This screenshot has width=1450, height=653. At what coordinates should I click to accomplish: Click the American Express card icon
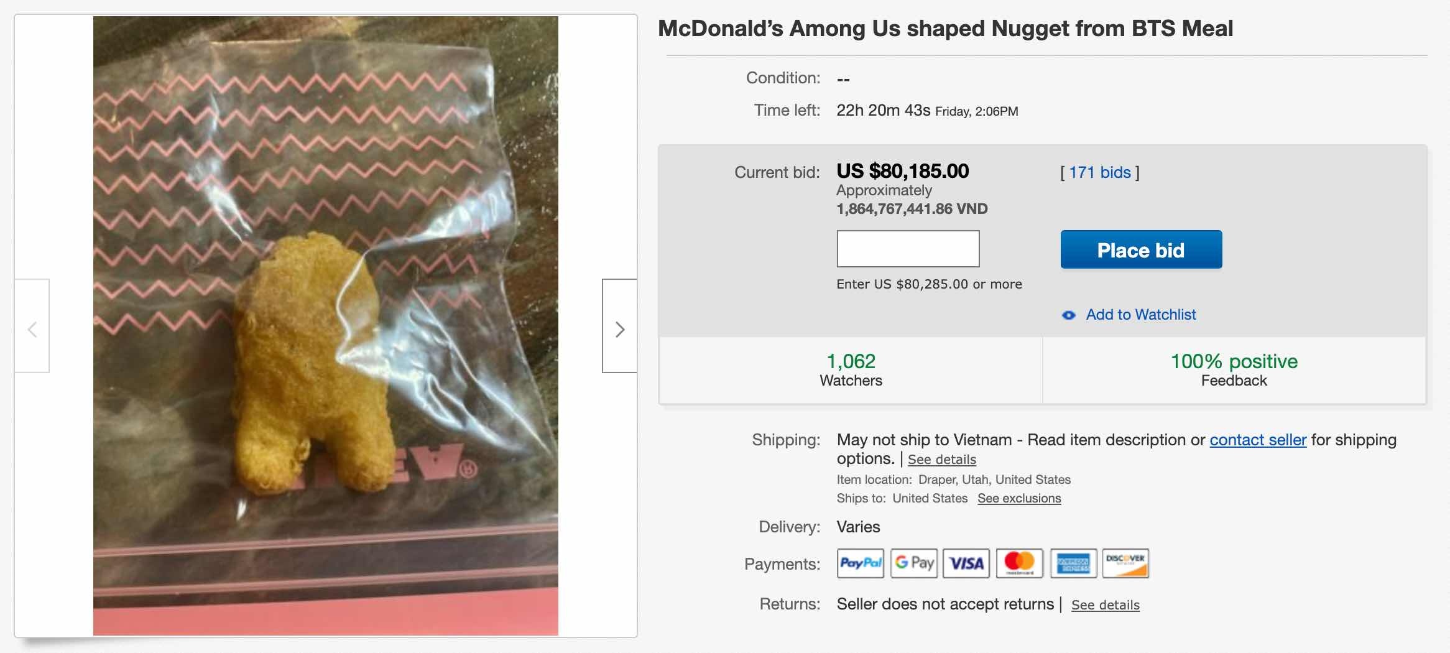point(1073,563)
